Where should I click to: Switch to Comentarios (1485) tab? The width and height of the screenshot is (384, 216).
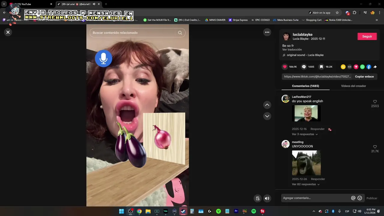coord(305,86)
